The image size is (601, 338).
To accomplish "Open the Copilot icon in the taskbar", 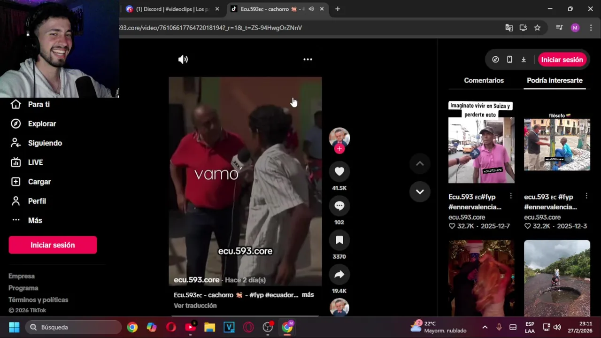I will [152, 327].
